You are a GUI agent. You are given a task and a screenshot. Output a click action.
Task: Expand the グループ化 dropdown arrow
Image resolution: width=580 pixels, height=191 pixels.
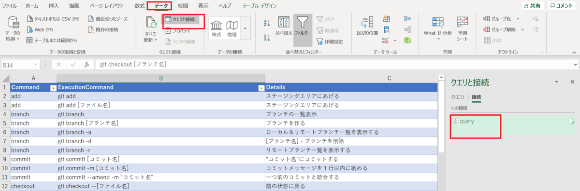[518, 19]
